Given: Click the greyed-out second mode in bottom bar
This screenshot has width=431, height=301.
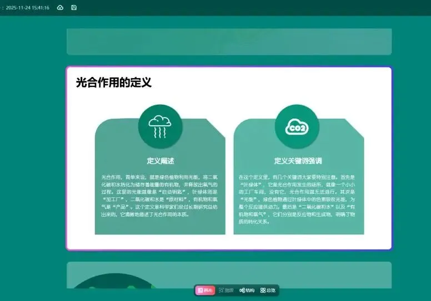Looking at the screenshot, I should [226, 290].
